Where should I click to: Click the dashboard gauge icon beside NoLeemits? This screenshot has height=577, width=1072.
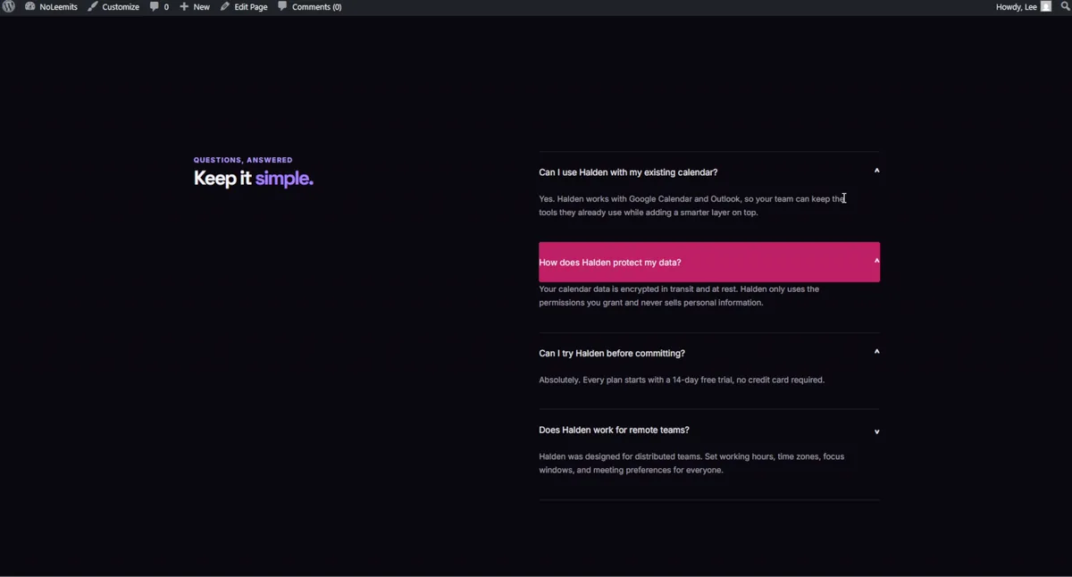click(x=29, y=6)
